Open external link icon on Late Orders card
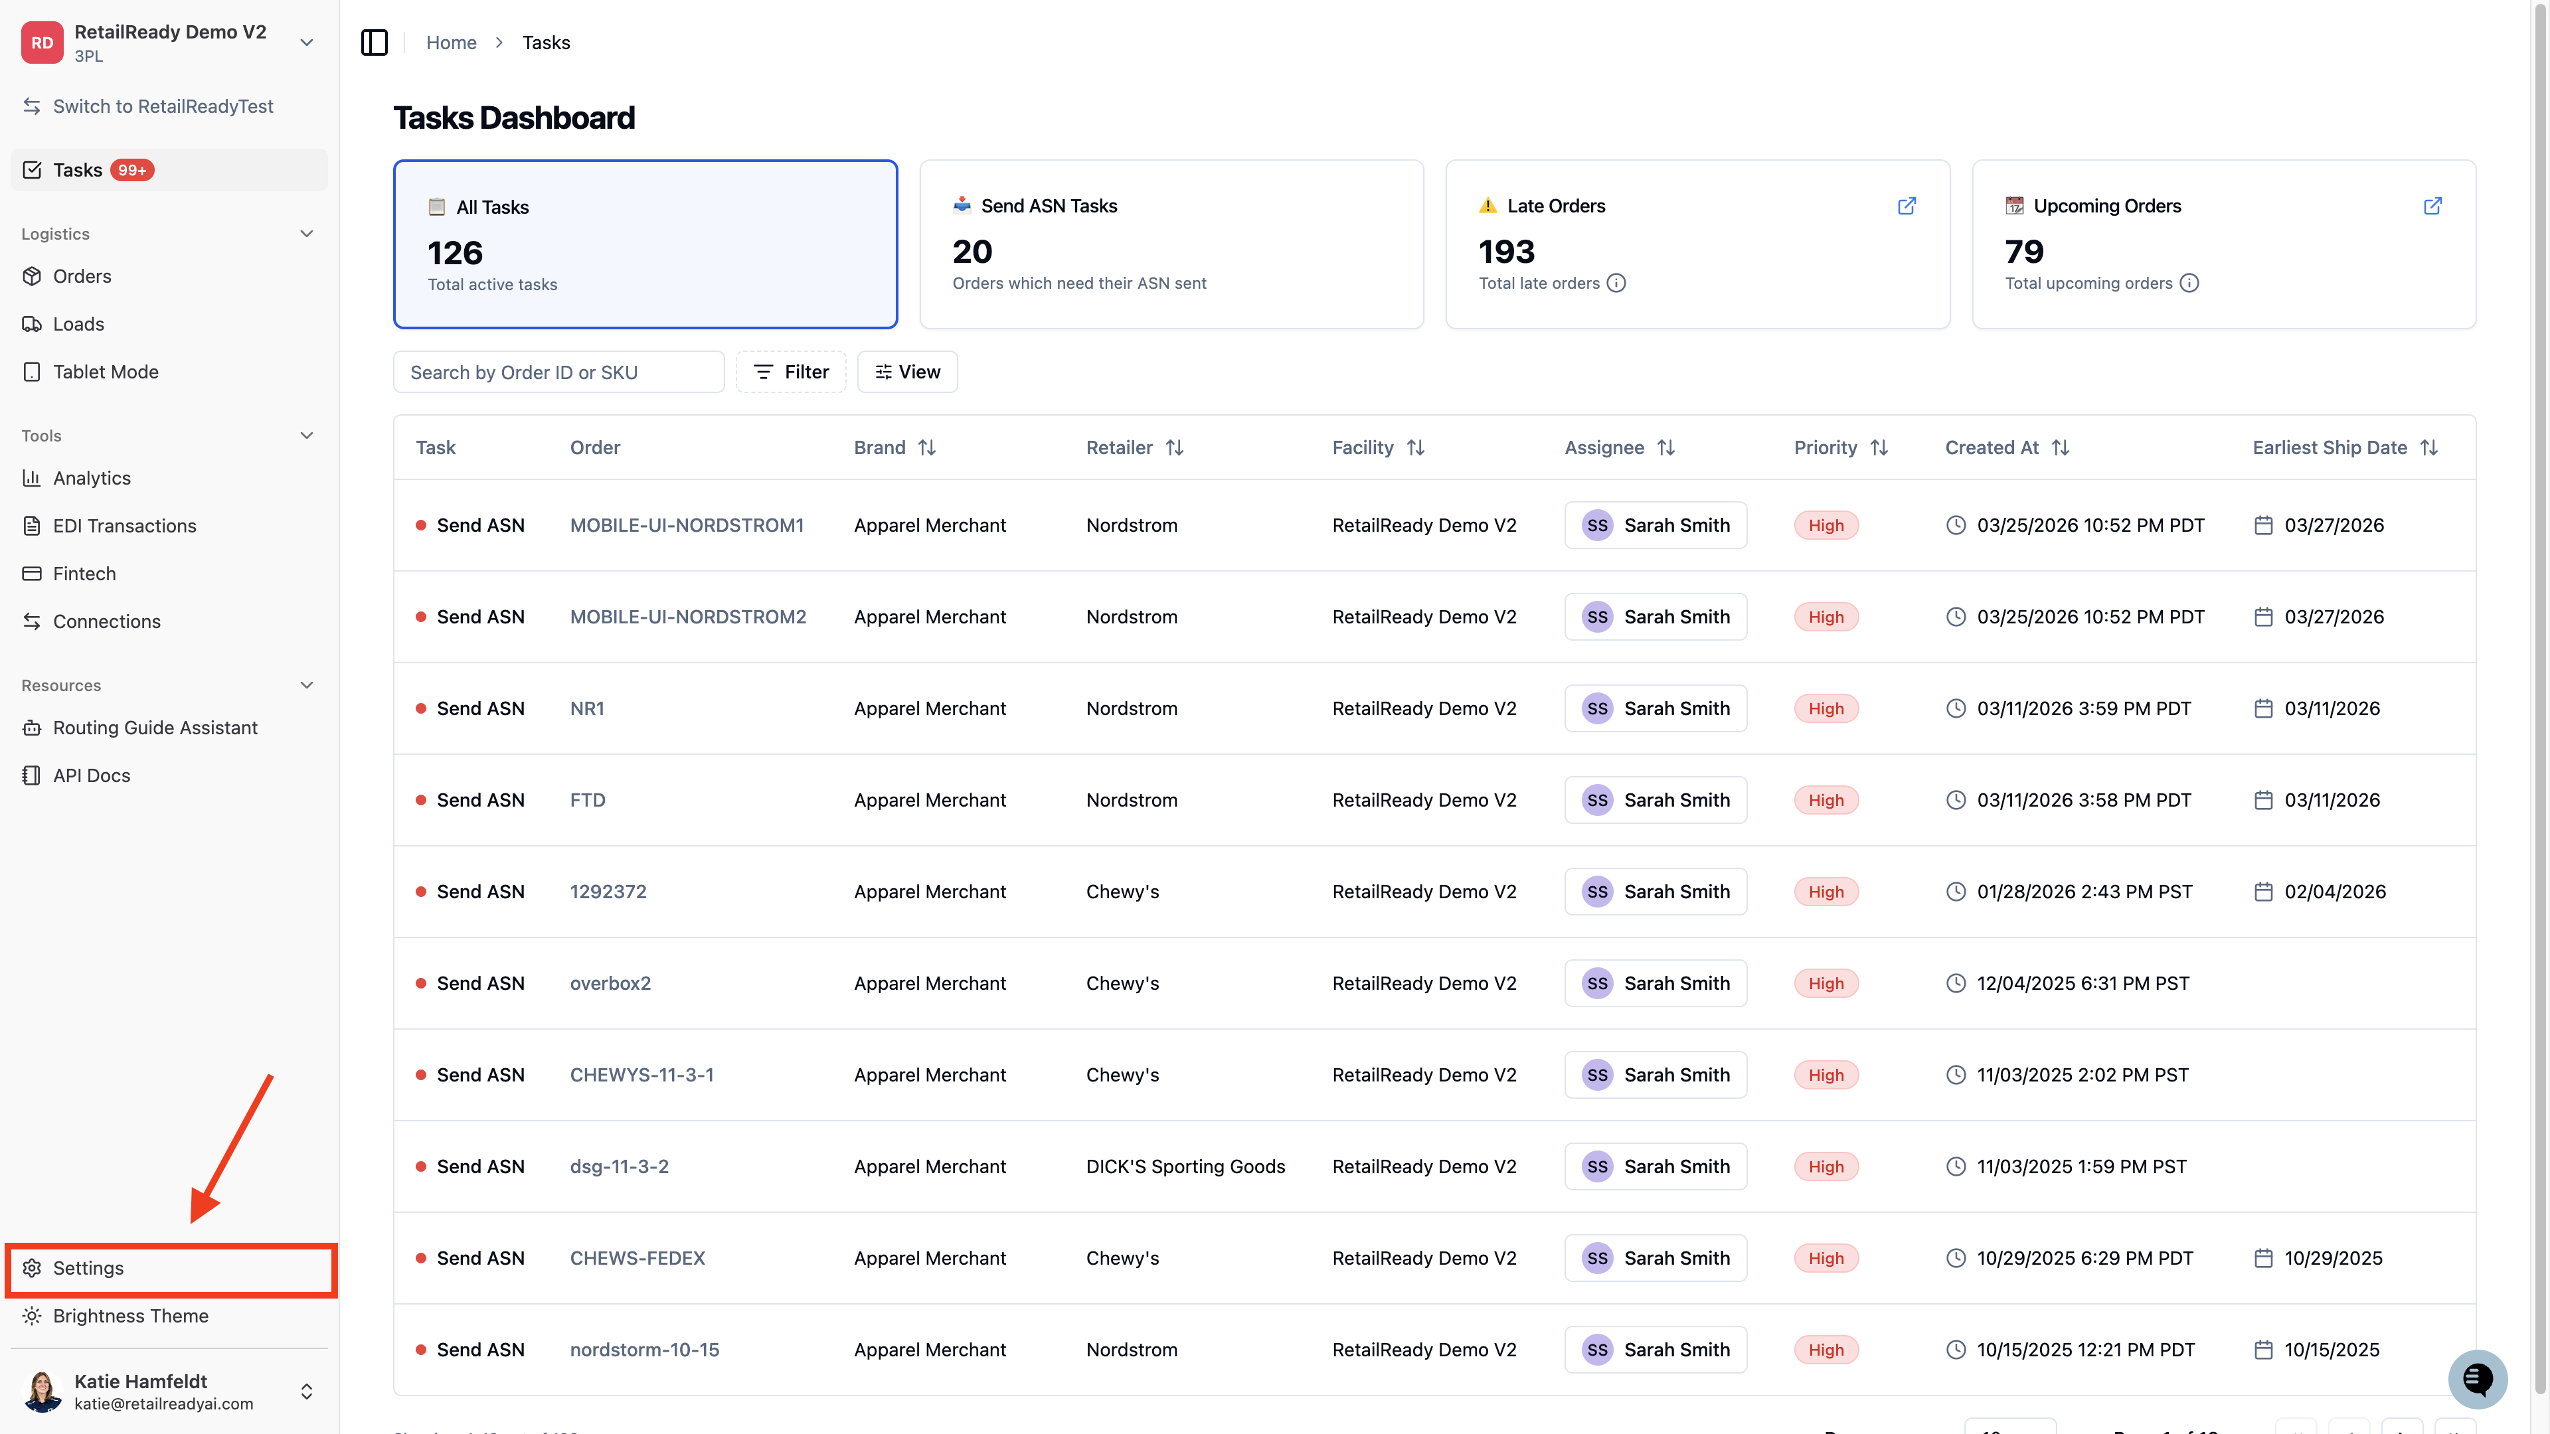Image resolution: width=2550 pixels, height=1434 pixels. point(1907,206)
